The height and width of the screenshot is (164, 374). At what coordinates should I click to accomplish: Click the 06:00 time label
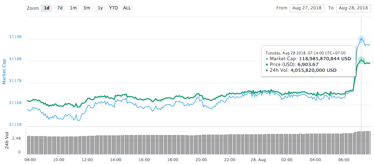[x=344, y=159]
